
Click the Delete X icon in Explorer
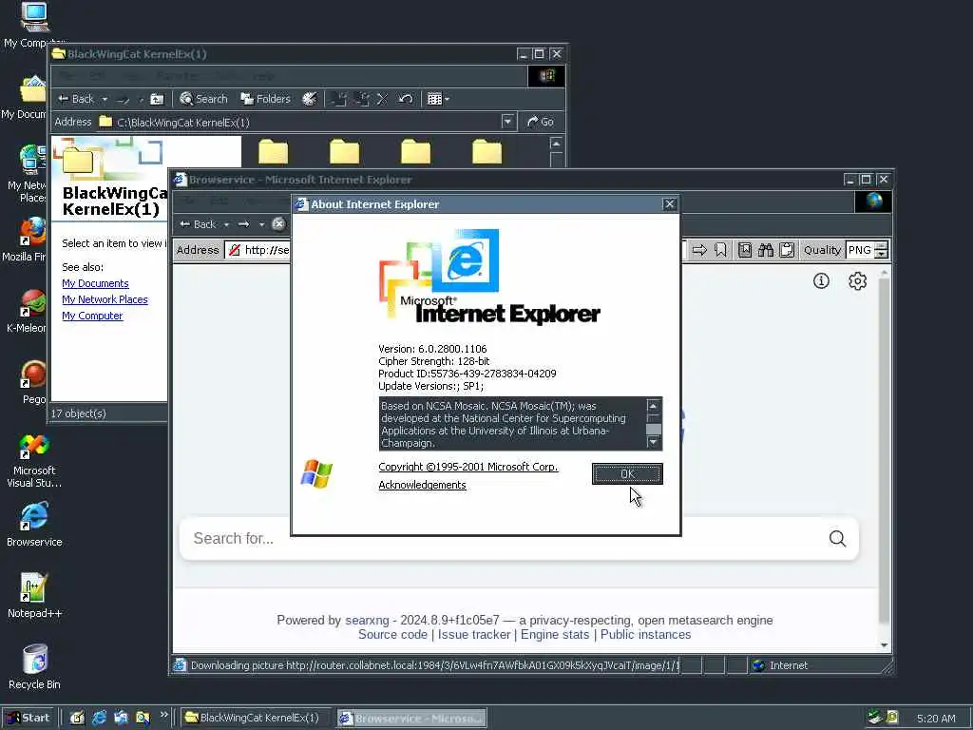tap(382, 99)
